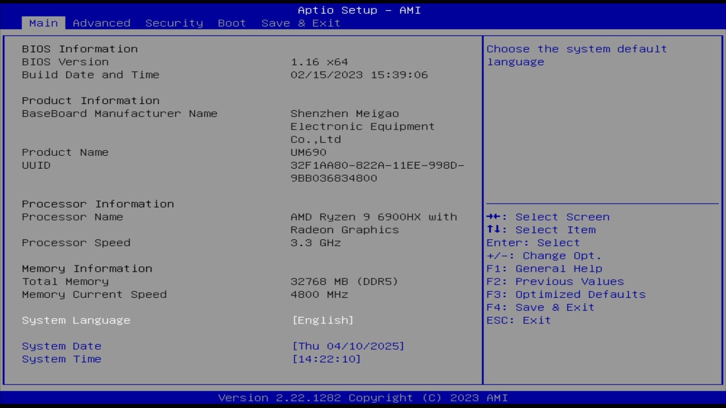Click the Processor Information heading

pyautogui.click(x=98, y=204)
